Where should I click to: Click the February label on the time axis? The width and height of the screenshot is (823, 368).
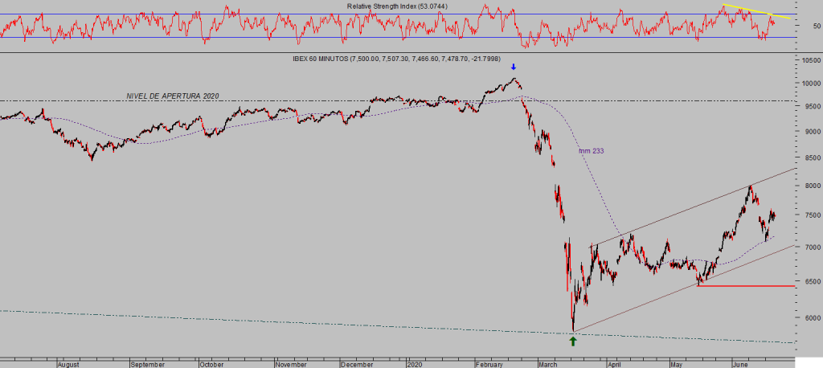[489, 364]
